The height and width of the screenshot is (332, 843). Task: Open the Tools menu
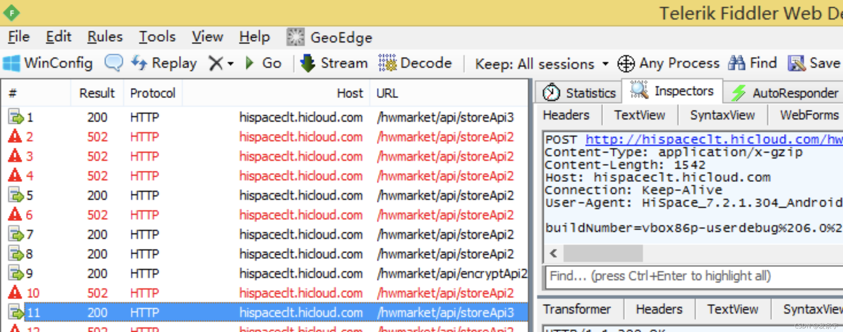pyautogui.click(x=157, y=37)
